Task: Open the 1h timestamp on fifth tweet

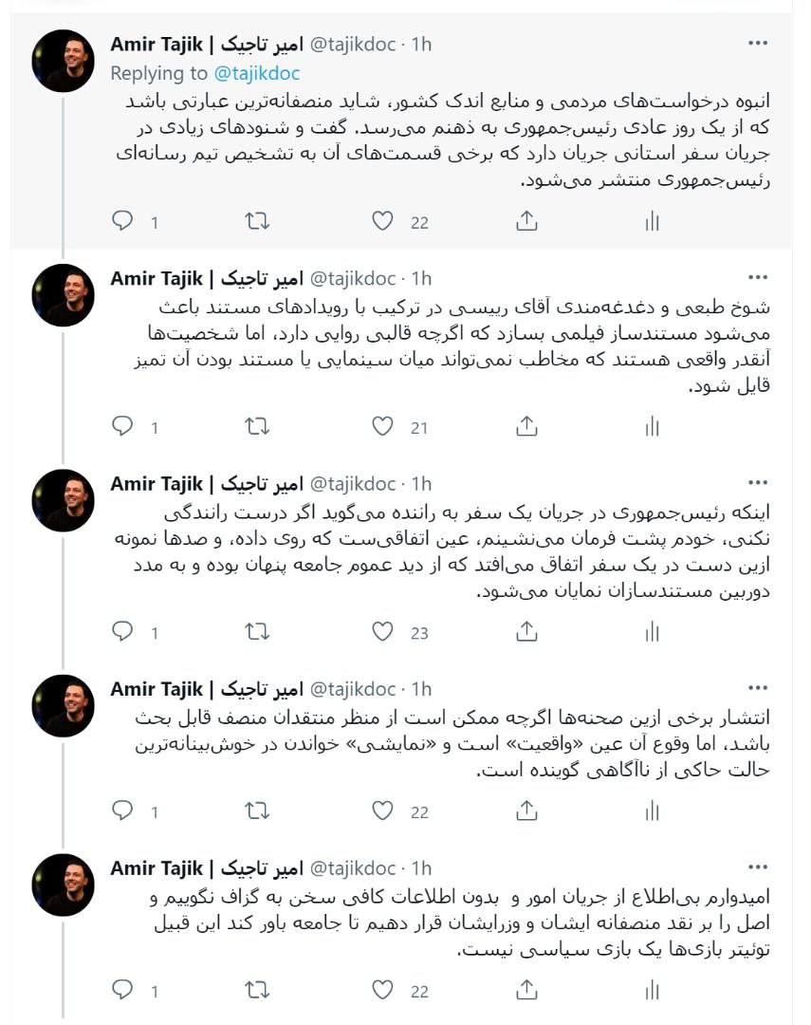Action: tap(421, 868)
